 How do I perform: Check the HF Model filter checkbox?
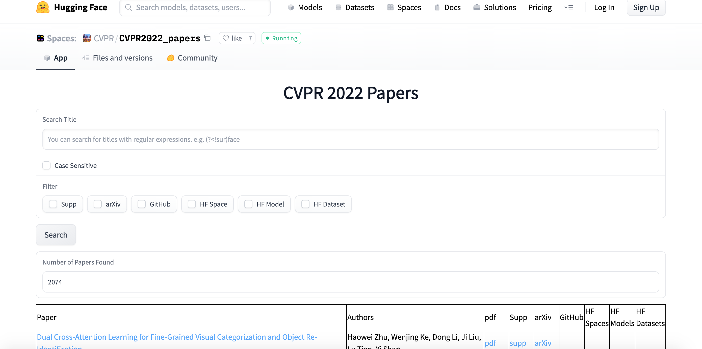(x=248, y=204)
